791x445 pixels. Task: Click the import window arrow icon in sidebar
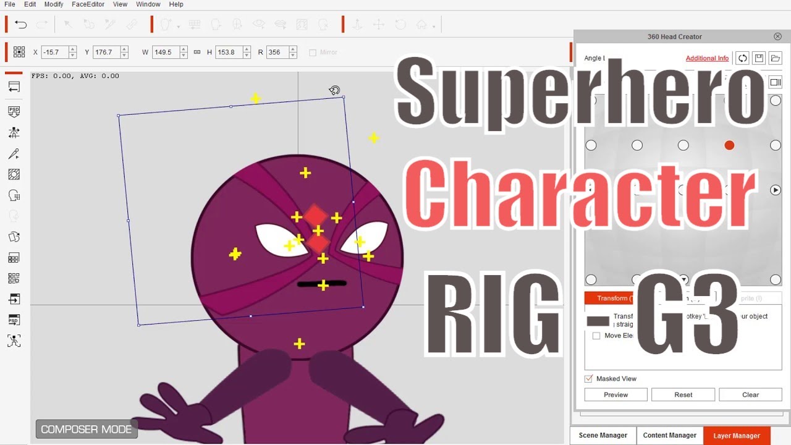(x=14, y=299)
